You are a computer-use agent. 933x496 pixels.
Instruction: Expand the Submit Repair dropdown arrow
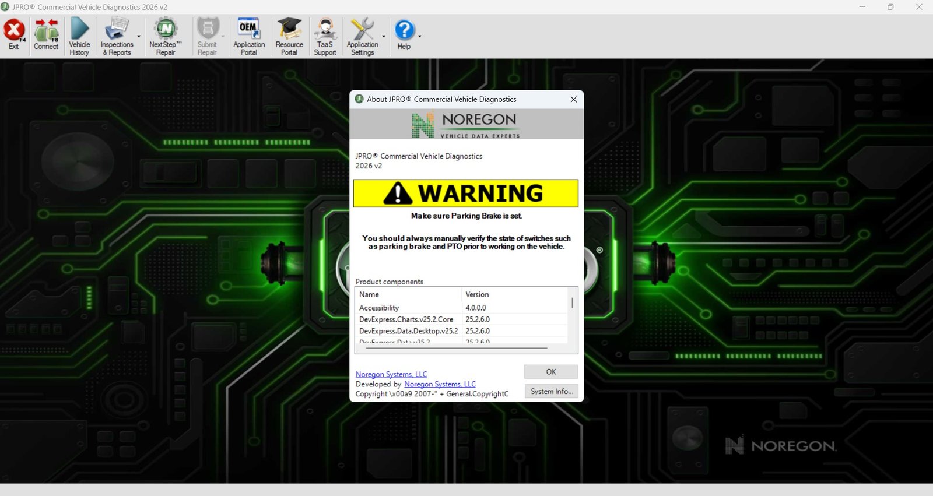coord(223,36)
